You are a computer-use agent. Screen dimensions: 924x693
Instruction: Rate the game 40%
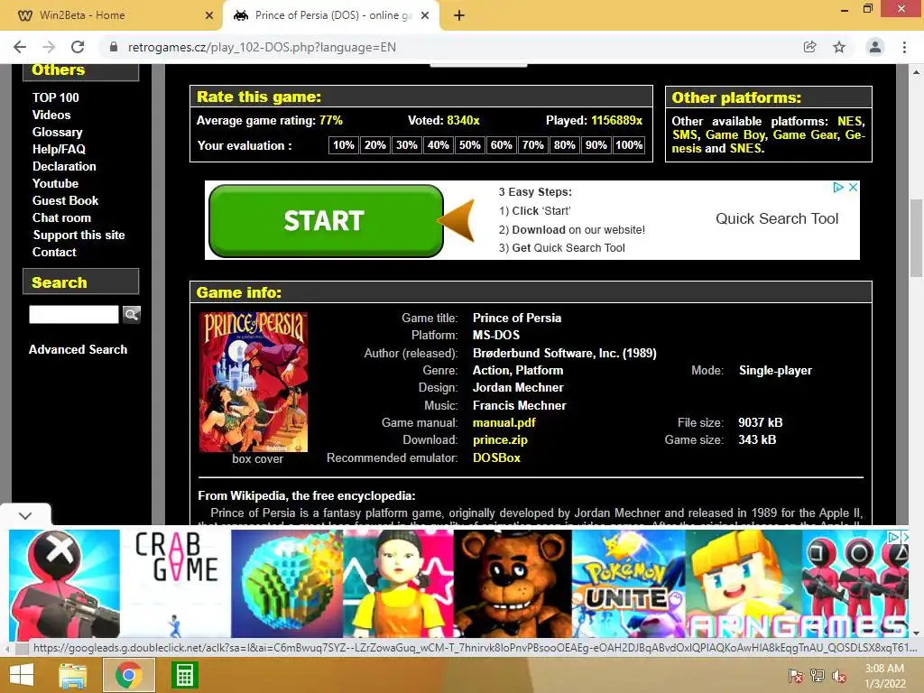coord(438,145)
